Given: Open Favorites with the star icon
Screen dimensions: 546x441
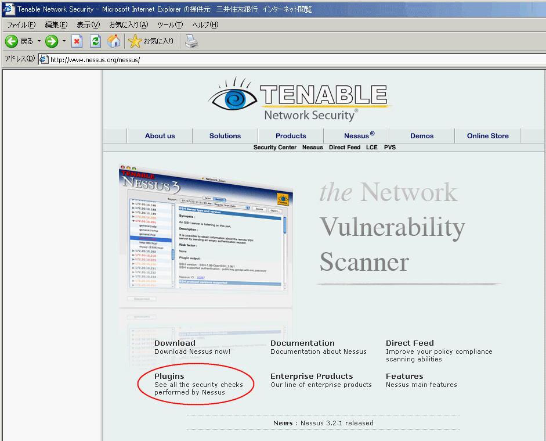Looking at the screenshot, I should point(135,41).
